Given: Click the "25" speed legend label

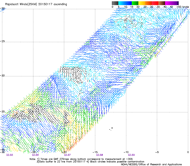Looking at the screenshot, I should [x=145, y=7].
